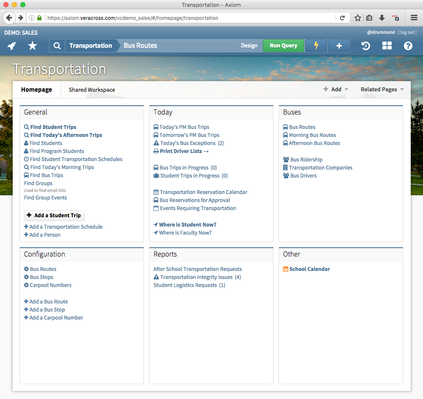Switch to the Shared Workspace tab
This screenshot has width=423, height=399.
tap(92, 90)
